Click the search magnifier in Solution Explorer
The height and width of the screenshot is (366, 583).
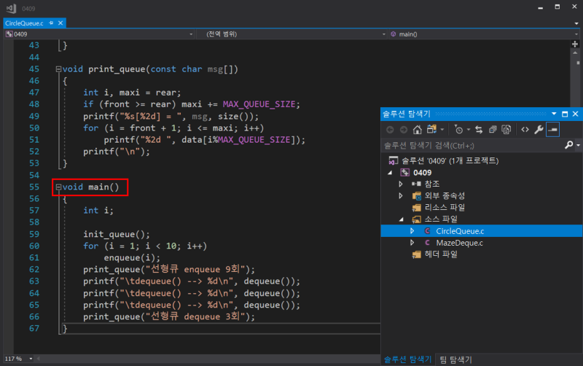(569, 145)
